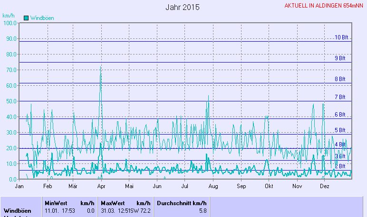The image size is (367, 217).
Task: Click the Okt month label
Action: pyautogui.click(x=269, y=187)
